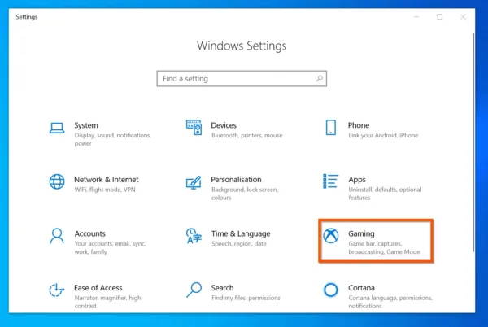Click 'Bluetooth, printers, mouse' description
This screenshot has height=327, width=488.
(246, 135)
